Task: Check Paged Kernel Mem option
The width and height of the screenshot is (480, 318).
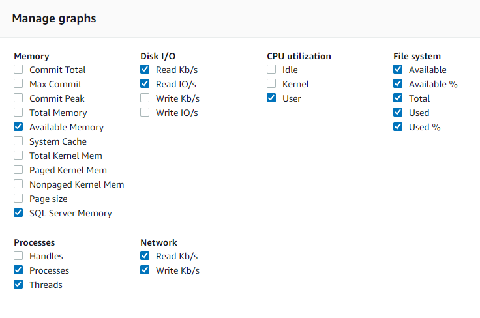Action: 19,170
